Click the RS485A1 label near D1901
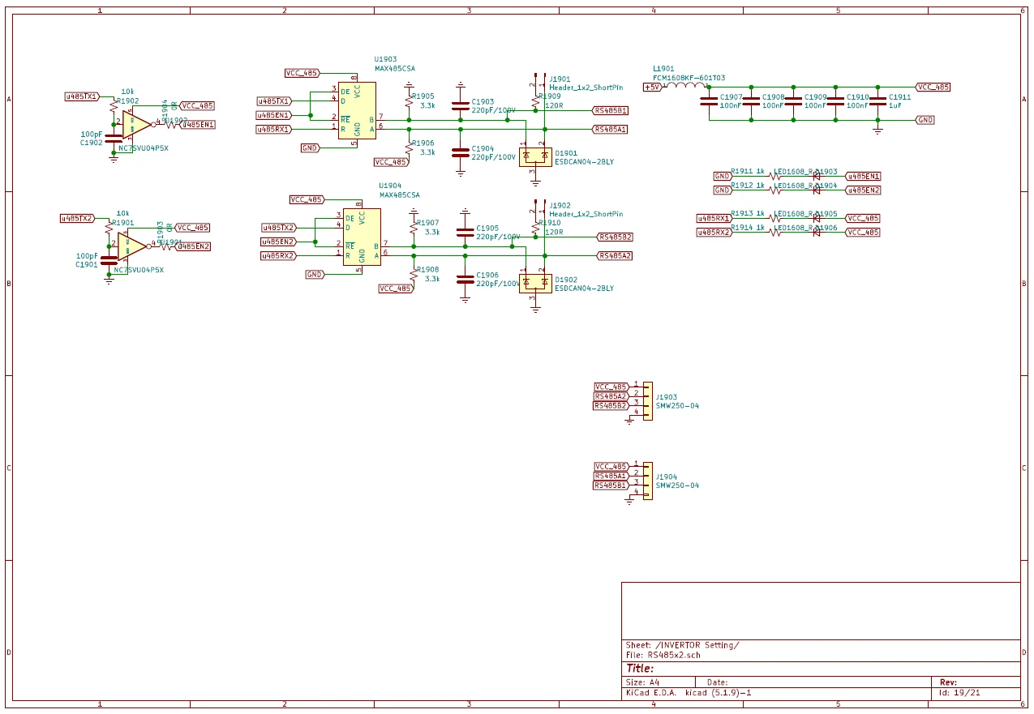 (x=610, y=129)
